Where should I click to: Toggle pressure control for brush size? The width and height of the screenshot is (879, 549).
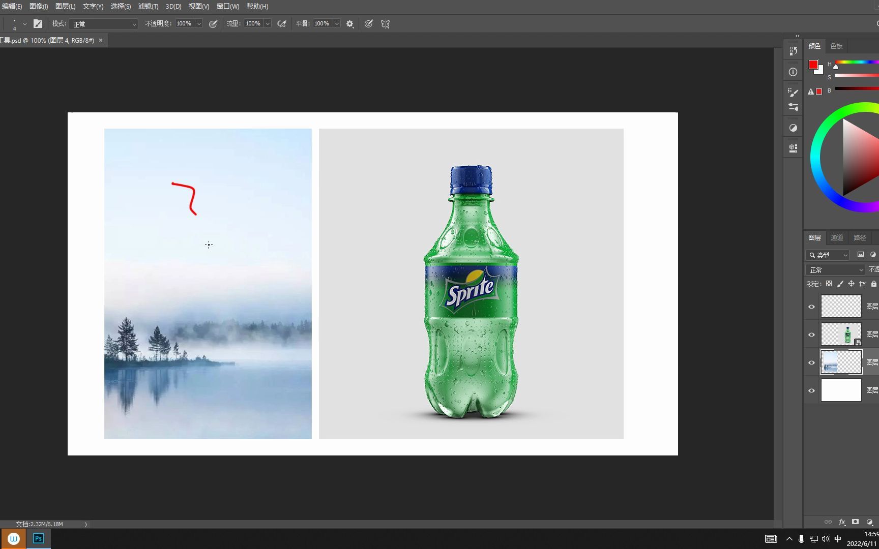click(369, 24)
